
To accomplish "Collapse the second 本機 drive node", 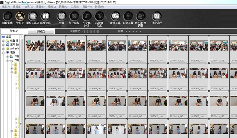I will click(7, 60).
